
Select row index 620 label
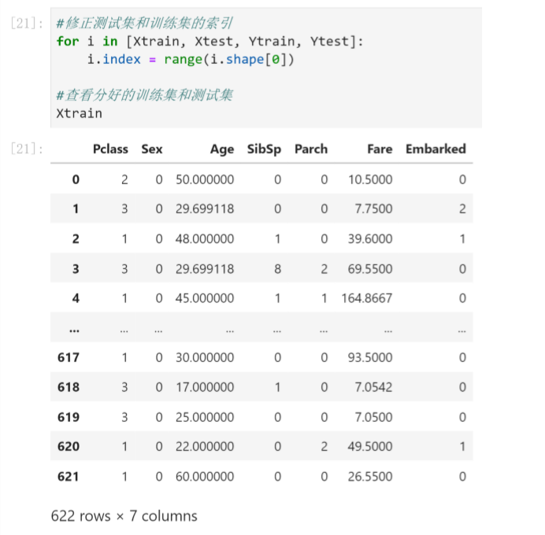tap(69, 446)
